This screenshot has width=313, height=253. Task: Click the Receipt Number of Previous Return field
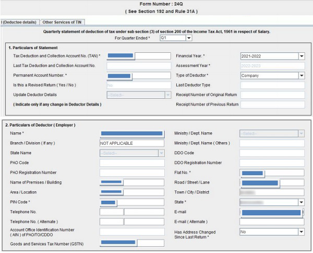click(272, 105)
